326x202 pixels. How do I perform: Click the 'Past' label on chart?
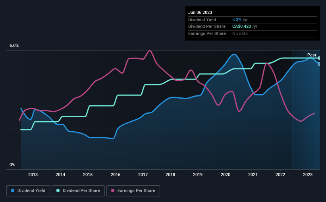(x=312, y=55)
